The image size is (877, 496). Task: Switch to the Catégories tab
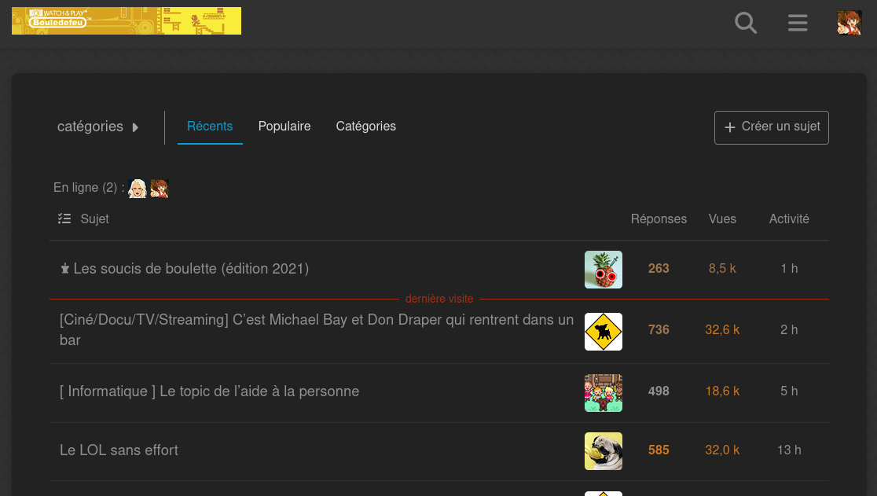click(x=365, y=127)
